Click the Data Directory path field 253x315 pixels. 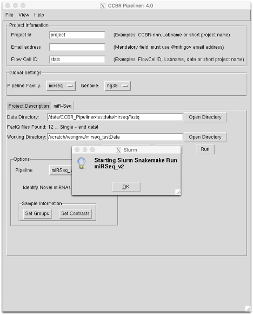click(x=115, y=117)
